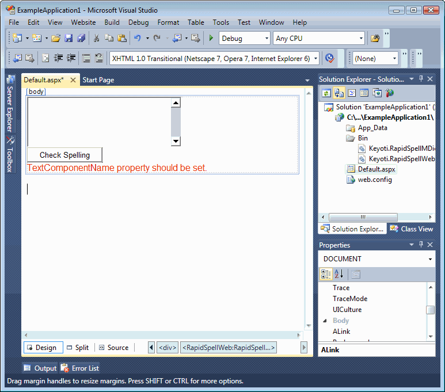Image resolution: width=445 pixels, height=392 pixels.
Task: Start debugging with the green play arrow
Action: (x=211, y=38)
